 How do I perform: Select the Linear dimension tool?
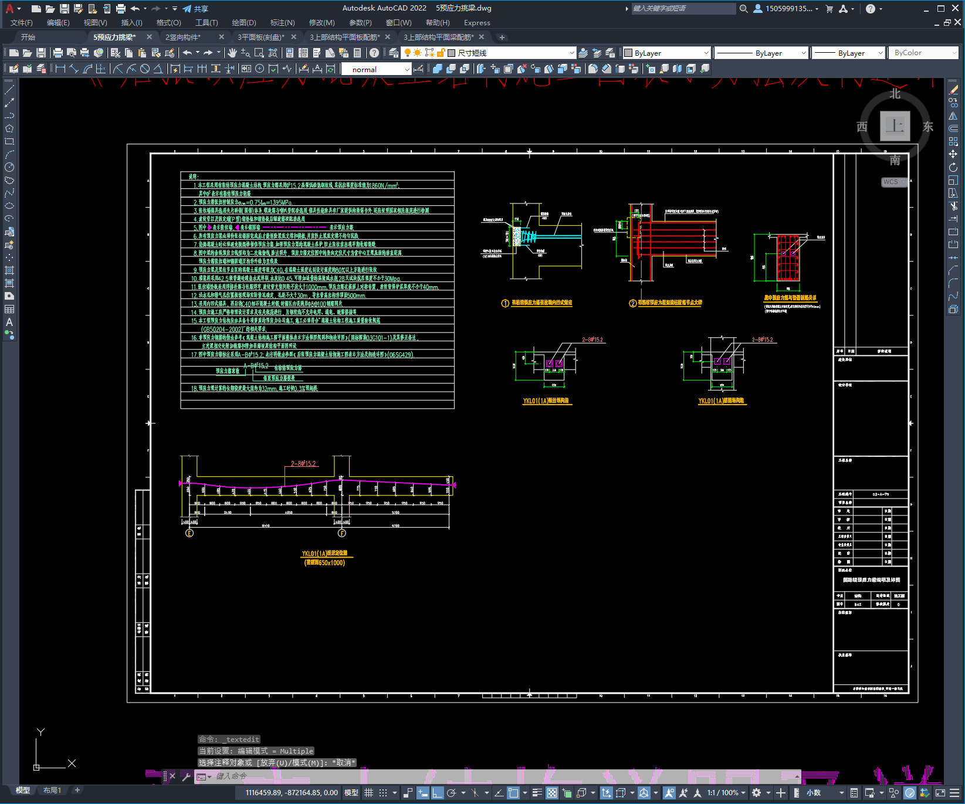(60, 69)
